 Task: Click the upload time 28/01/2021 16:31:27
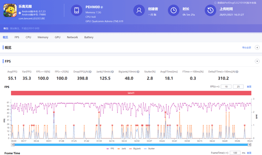231,15
